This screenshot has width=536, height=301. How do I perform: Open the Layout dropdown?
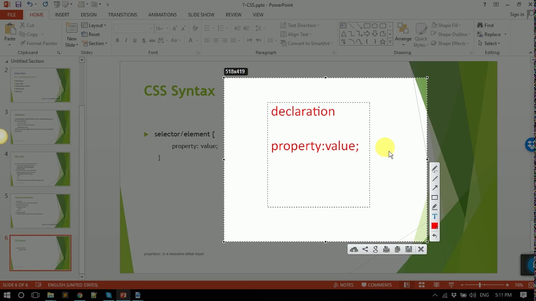(x=94, y=26)
